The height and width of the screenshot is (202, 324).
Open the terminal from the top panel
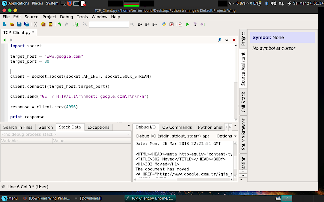coord(76,3)
